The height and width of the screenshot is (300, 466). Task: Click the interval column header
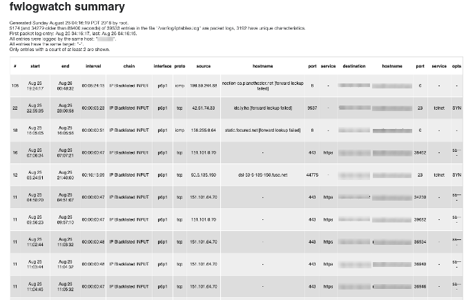[93, 66]
